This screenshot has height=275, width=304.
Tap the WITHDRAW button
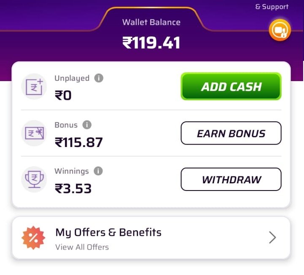coord(231,180)
